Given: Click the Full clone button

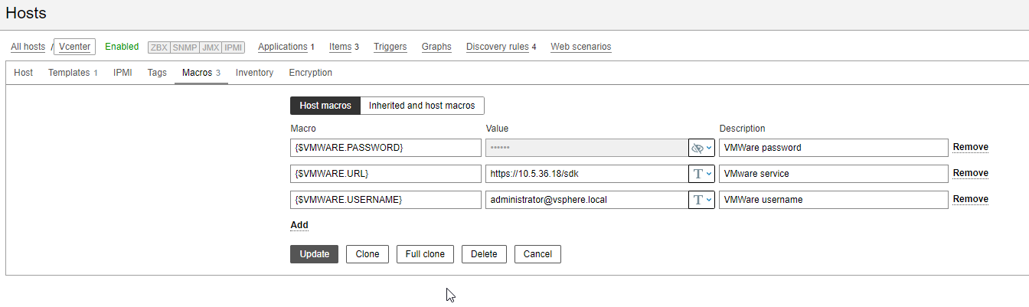Looking at the screenshot, I should [425, 254].
